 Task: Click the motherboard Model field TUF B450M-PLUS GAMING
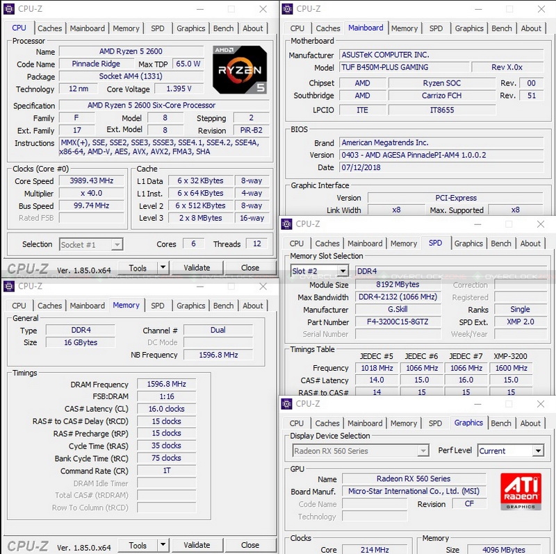click(x=404, y=67)
